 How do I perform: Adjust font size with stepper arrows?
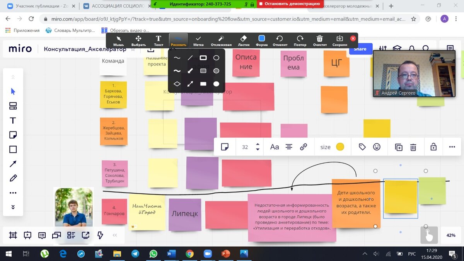click(x=258, y=147)
